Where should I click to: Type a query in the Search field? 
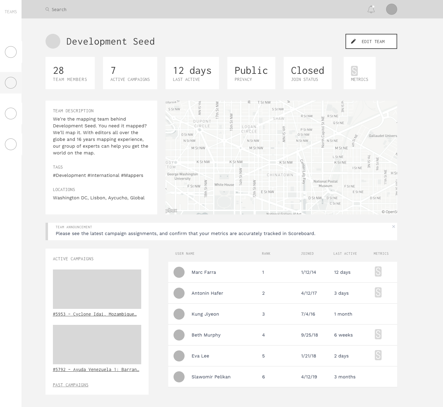point(77,9)
